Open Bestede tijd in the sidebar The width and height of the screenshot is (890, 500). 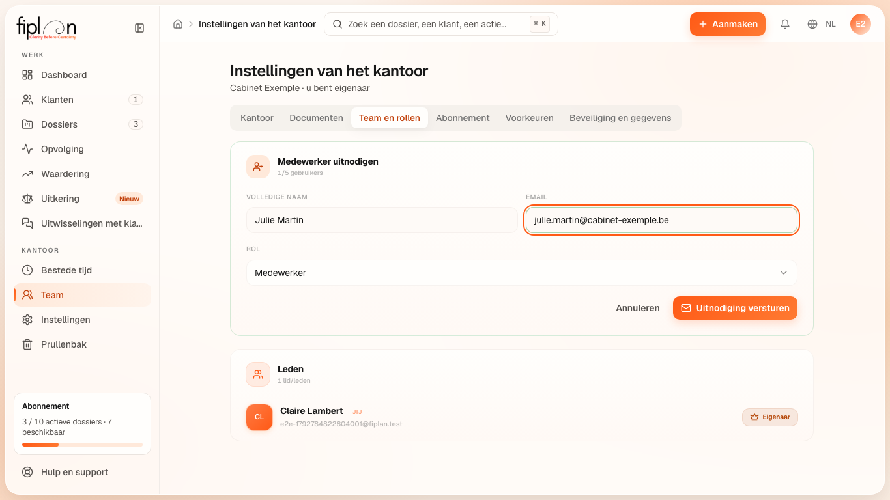[82, 270]
